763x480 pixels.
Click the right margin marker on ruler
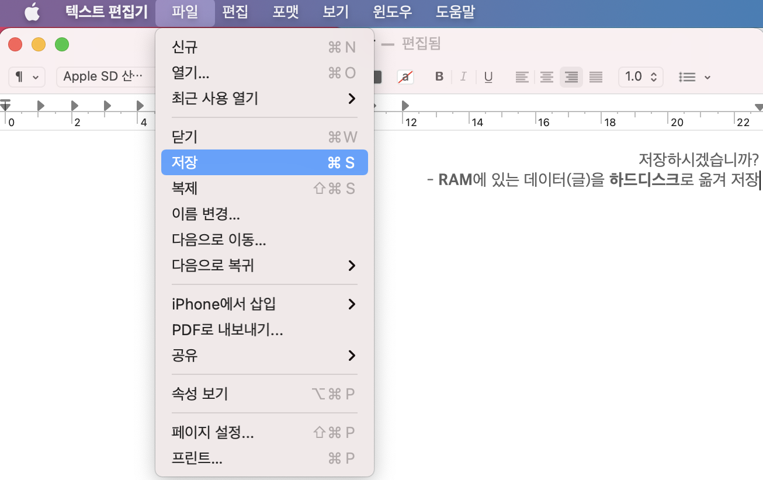[x=758, y=107]
